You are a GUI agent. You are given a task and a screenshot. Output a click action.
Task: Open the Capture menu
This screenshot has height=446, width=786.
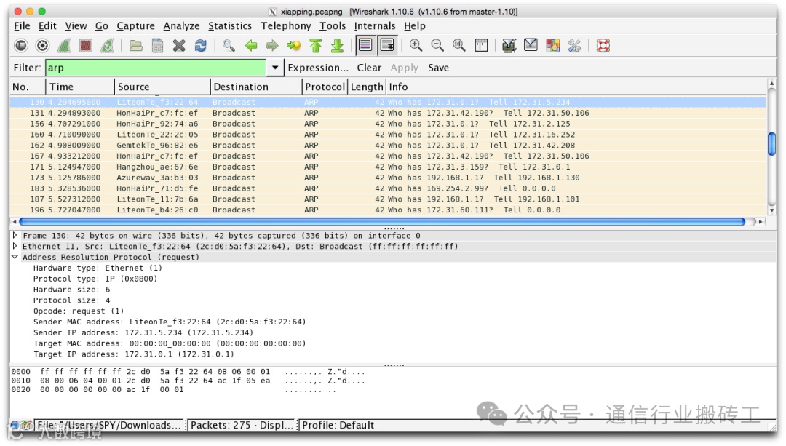[x=135, y=26]
